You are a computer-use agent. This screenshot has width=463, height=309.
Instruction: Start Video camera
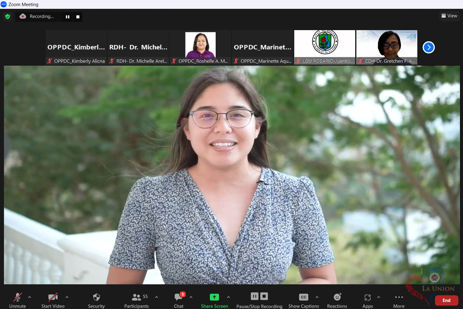(53, 300)
